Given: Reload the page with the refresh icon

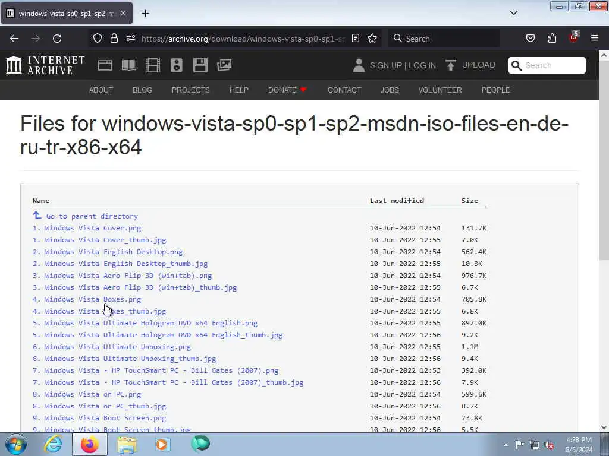Looking at the screenshot, I should pyautogui.click(x=57, y=39).
